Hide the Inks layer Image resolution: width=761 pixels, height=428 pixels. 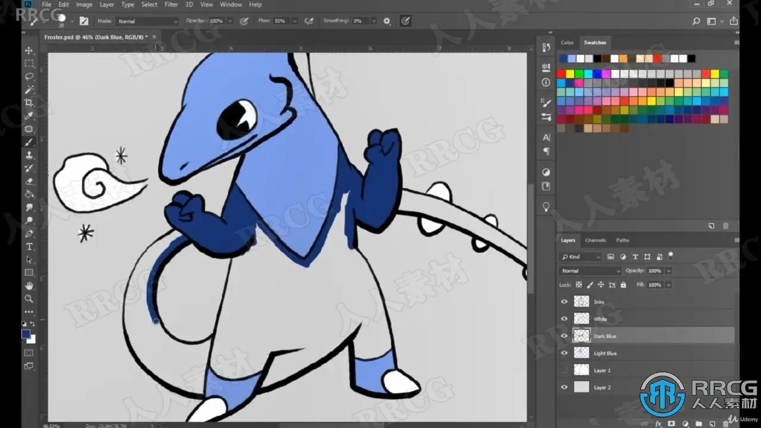(564, 302)
